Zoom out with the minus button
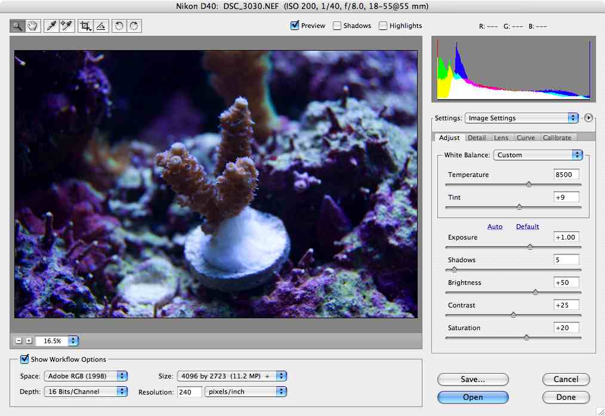 [x=19, y=341]
